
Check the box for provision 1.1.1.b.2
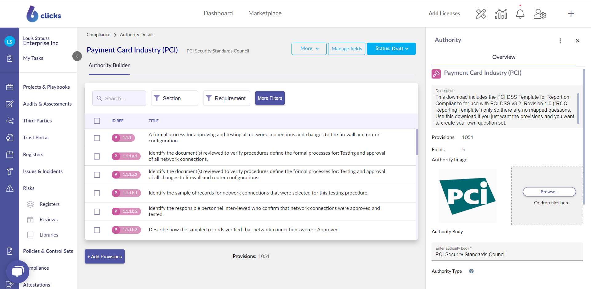(97, 212)
